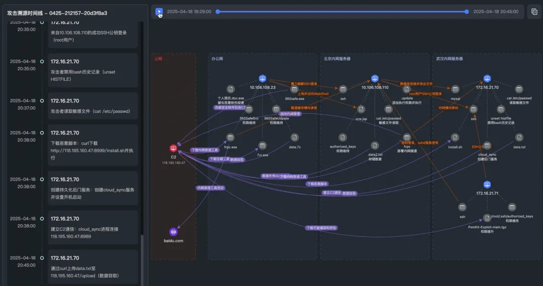Click the 10.108.108.23 host node icon

(x=262, y=79)
